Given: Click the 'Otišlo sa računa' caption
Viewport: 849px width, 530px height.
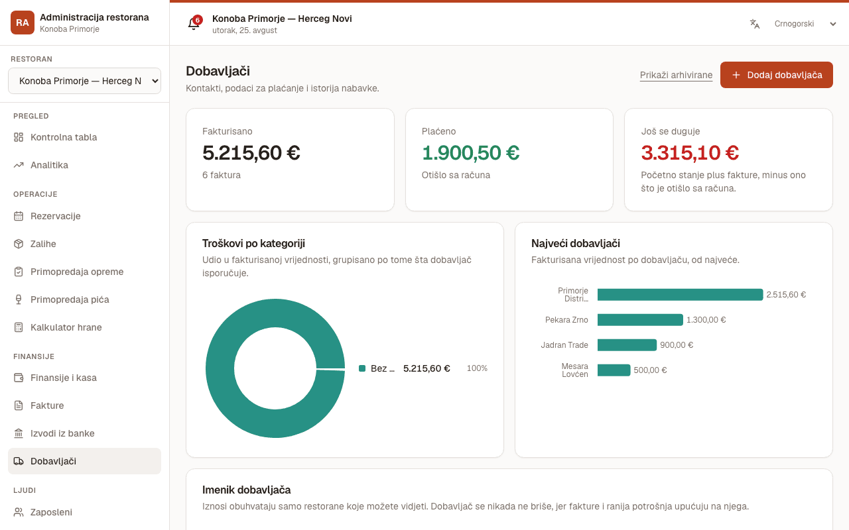Looking at the screenshot, I should 456,176.
